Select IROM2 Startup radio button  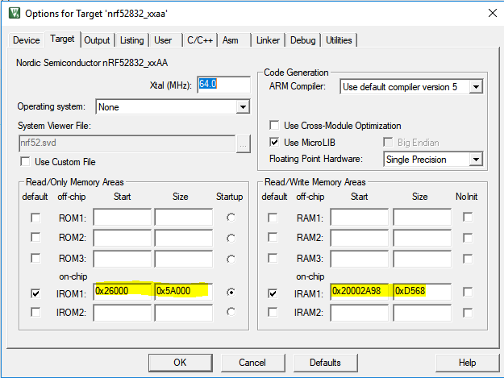tap(231, 312)
